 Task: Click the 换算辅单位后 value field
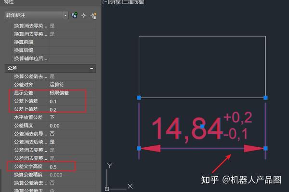coord(73,59)
